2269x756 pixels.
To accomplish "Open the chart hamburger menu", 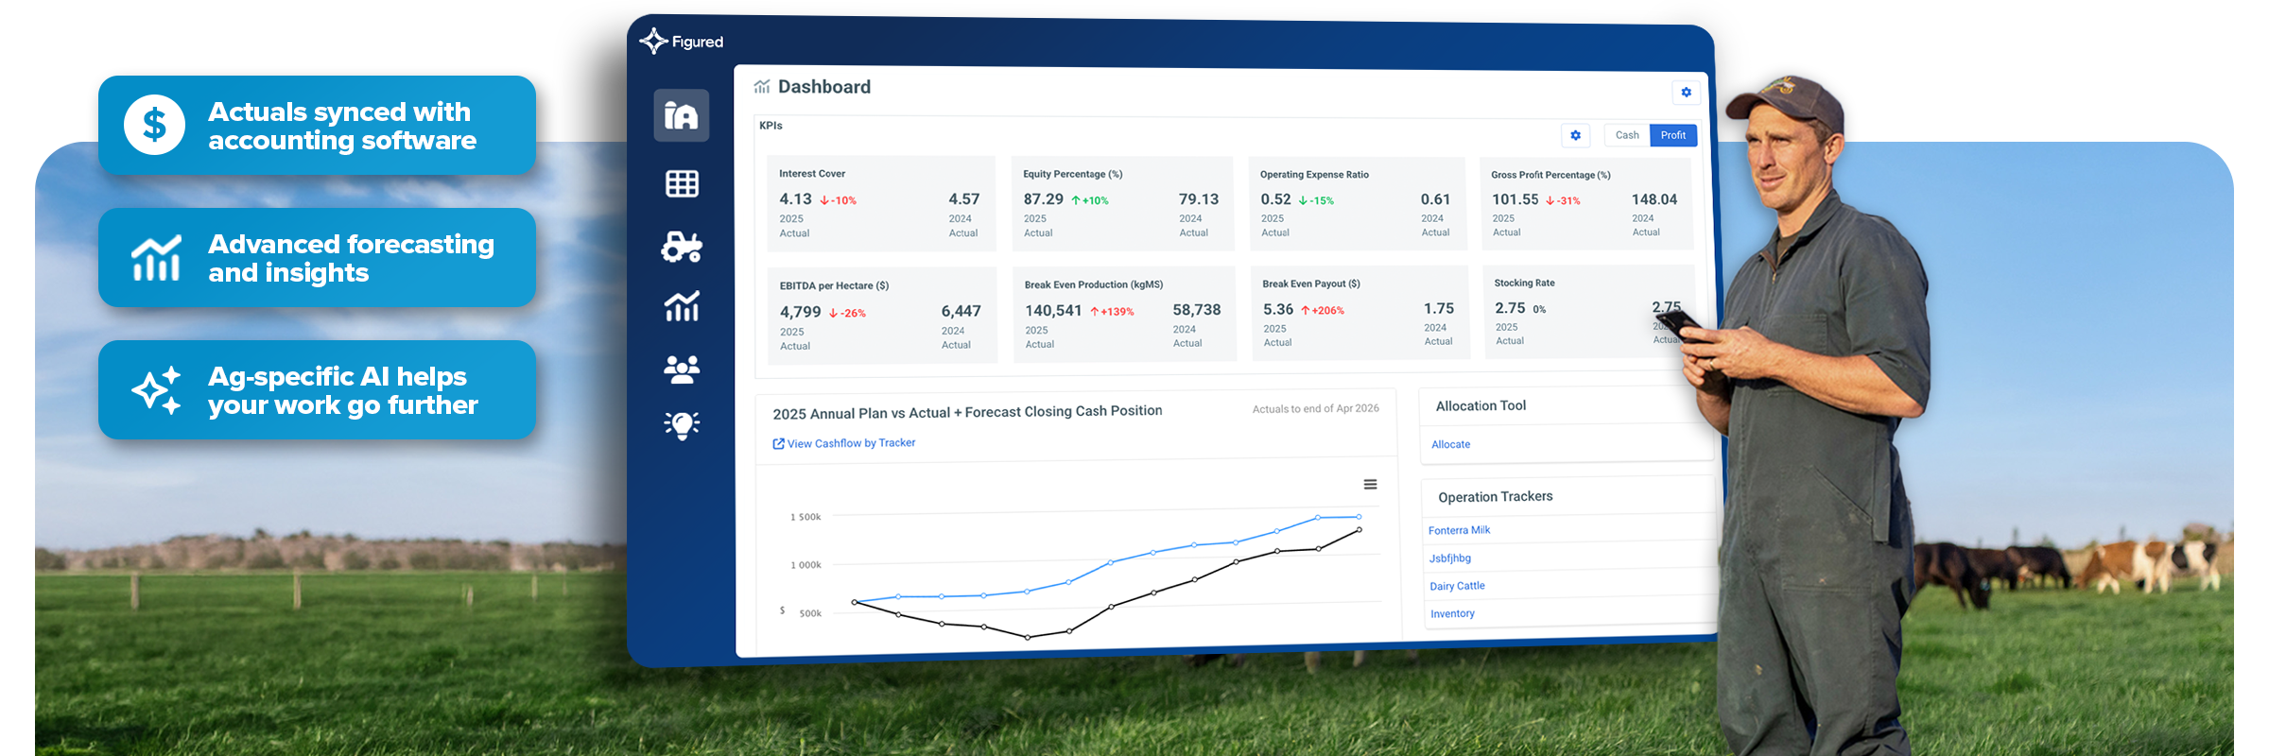I will pos(1370,485).
